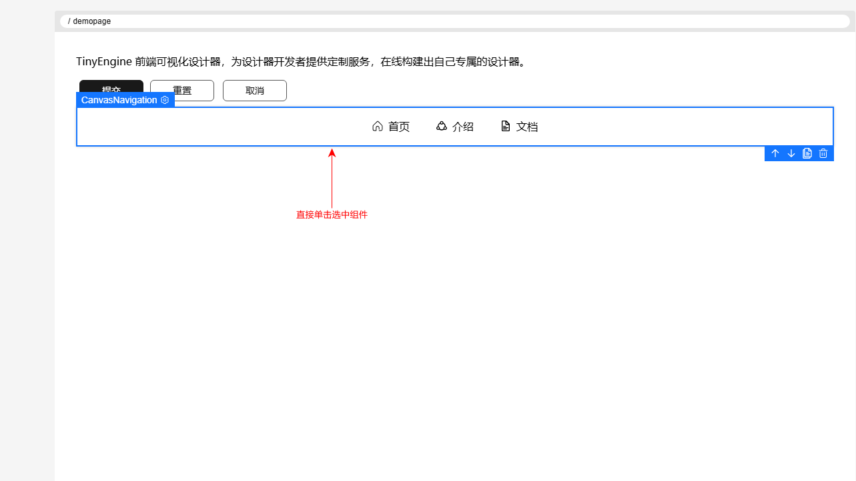The height and width of the screenshot is (481, 856).
Task: Move the selected component up
Action: pyautogui.click(x=775, y=153)
